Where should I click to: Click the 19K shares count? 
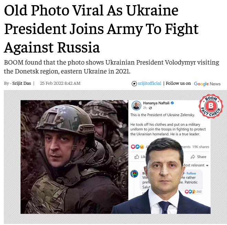[x=201, y=147]
